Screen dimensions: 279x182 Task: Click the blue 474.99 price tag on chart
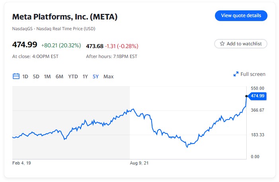[x=258, y=96]
